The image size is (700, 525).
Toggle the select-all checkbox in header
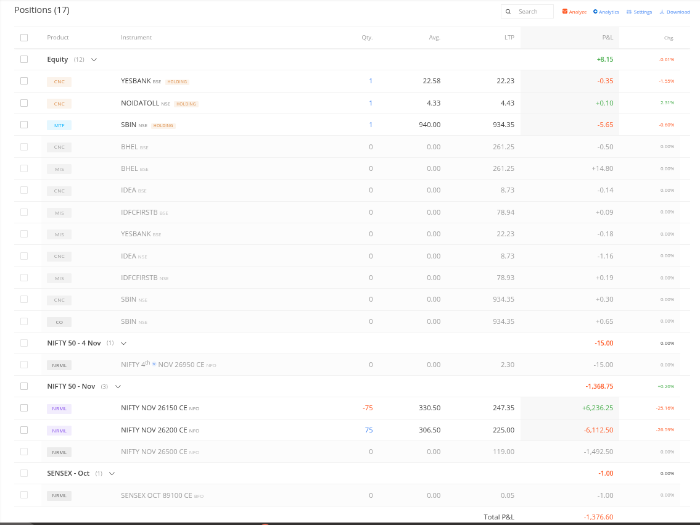pyautogui.click(x=24, y=38)
